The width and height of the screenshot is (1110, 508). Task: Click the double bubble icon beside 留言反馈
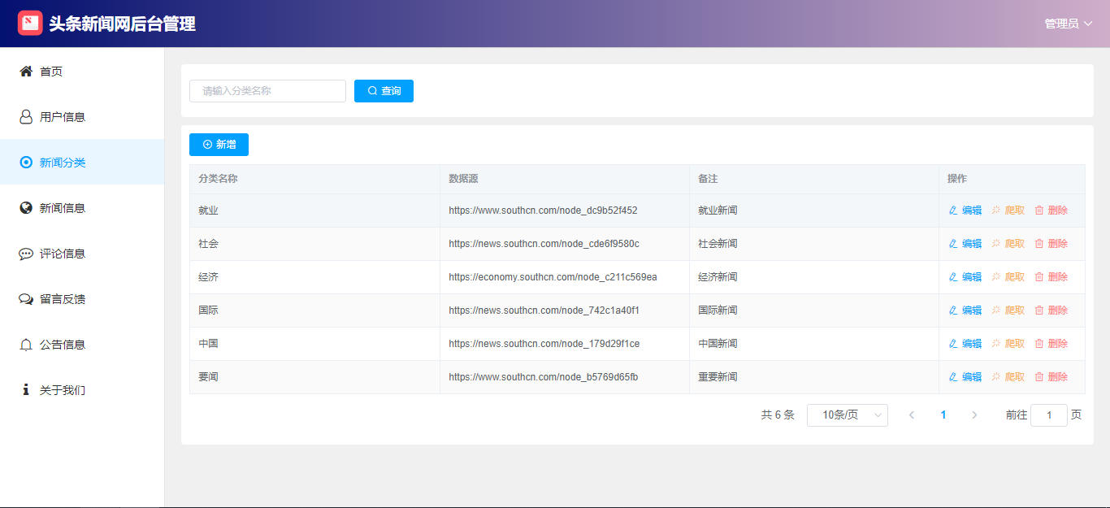(26, 299)
